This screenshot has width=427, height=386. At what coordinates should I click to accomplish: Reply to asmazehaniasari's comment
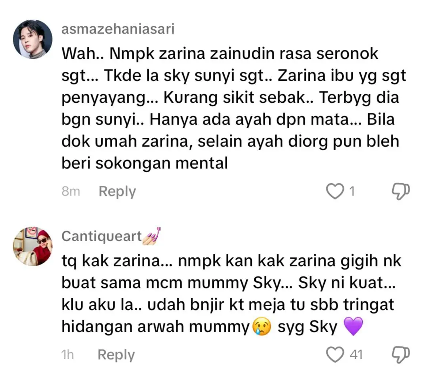coord(117,192)
